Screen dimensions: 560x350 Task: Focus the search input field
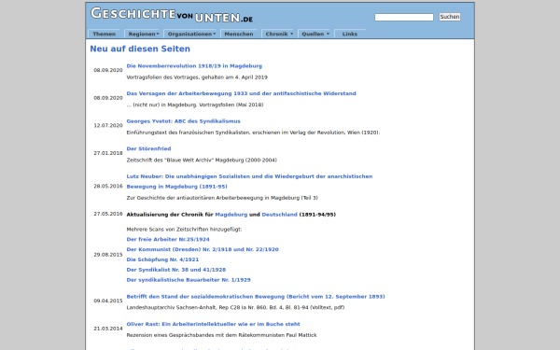pos(404,17)
